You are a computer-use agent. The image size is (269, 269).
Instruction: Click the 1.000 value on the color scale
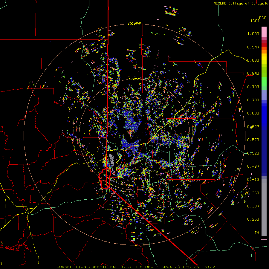[x=253, y=33]
